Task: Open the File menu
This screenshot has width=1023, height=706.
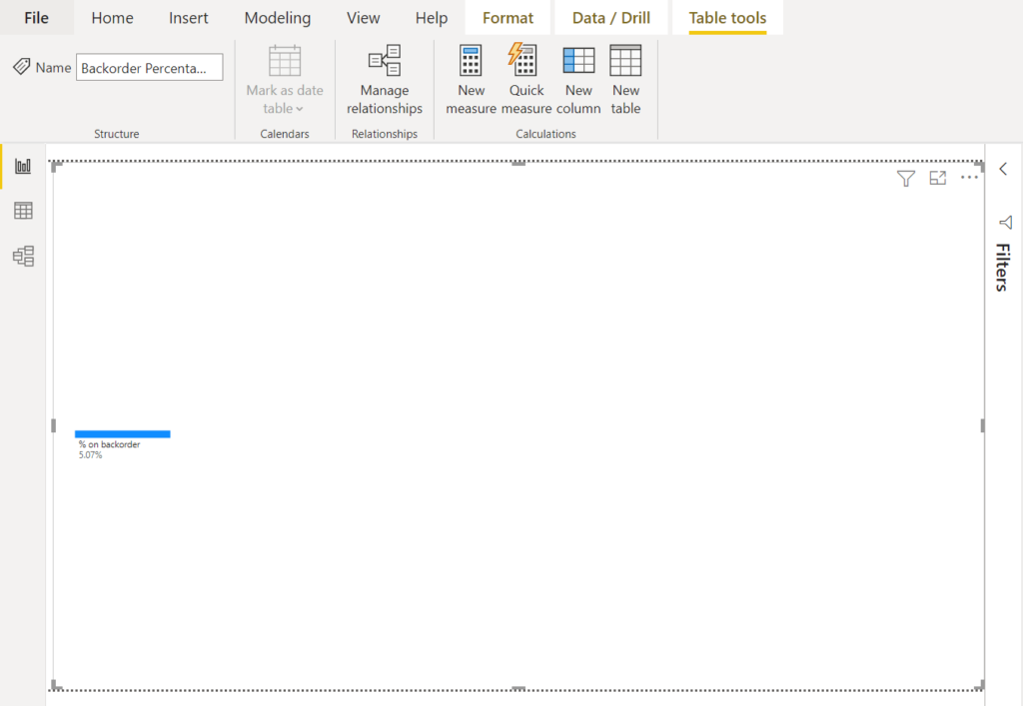Action: coord(36,17)
